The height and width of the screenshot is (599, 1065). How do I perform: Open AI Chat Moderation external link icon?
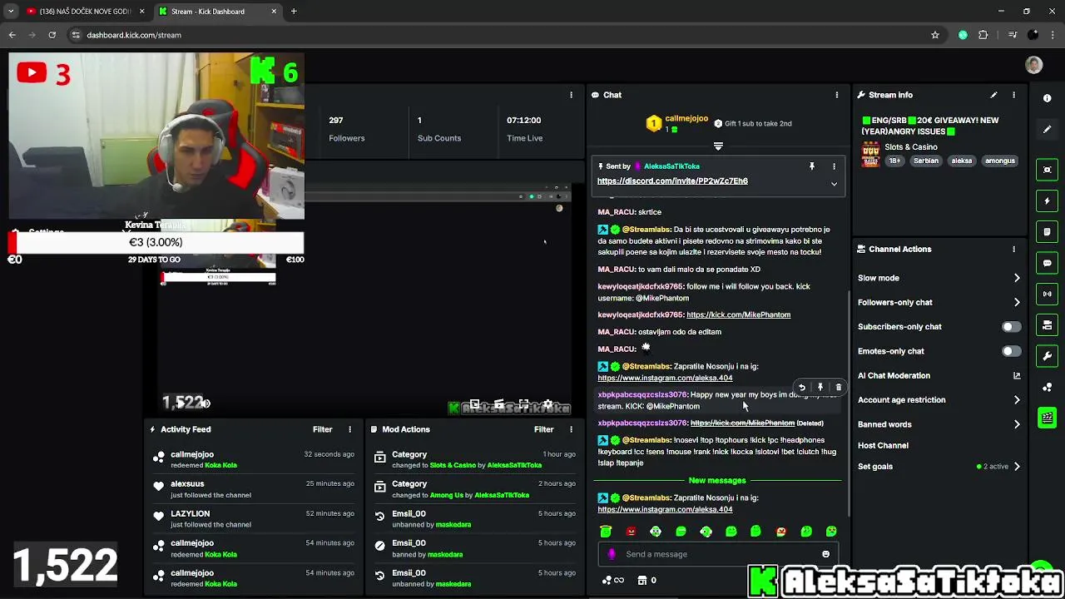pos(1016,375)
